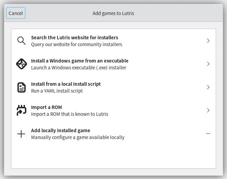Image resolution: width=227 pixels, height=179 pixels.
Task: Choose "Add locally installed game" heading
Action: tap(61, 130)
